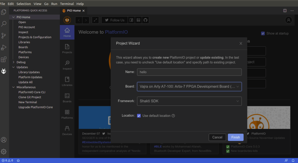Screen dimensions: 298x163
Task: Open the editor more actions ellipsis
Action: click(292, 11)
